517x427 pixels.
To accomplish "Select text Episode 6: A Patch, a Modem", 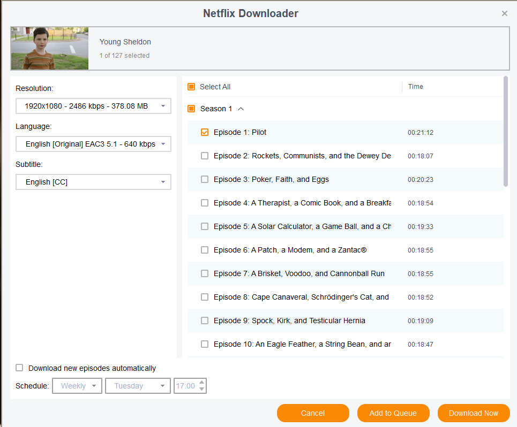I will click(290, 250).
